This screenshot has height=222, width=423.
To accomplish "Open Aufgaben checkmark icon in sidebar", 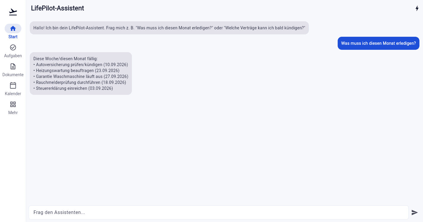I will 13,47.
